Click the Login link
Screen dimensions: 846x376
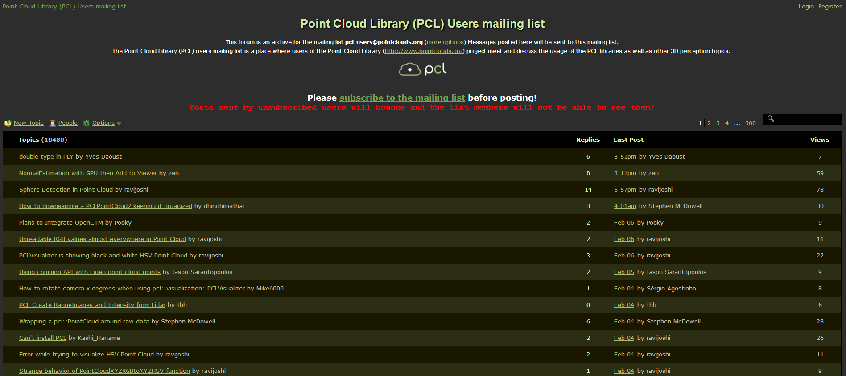pyautogui.click(x=806, y=7)
